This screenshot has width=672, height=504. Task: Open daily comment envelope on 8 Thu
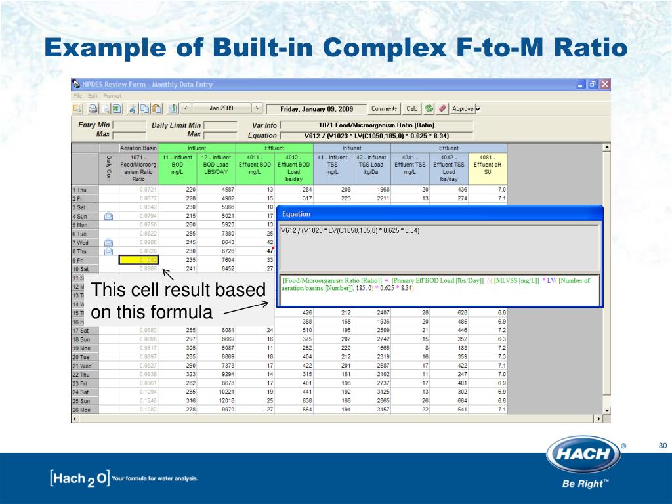(x=109, y=251)
